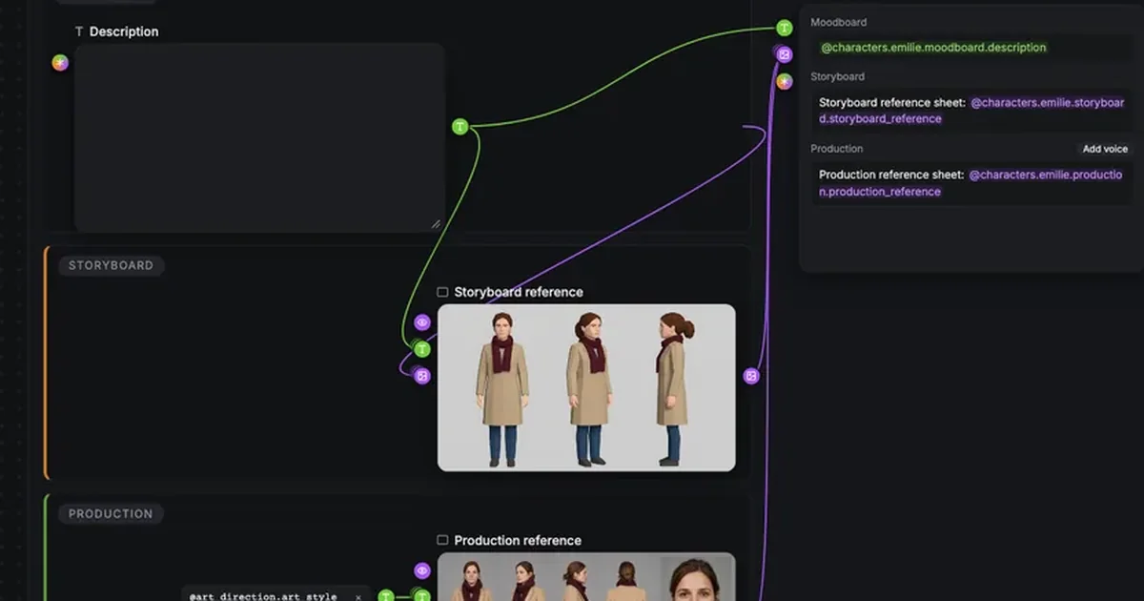The image size is (1144, 601).
Task: Click the purple image port beside the Moodboard field
Action: tap(784, 54)
